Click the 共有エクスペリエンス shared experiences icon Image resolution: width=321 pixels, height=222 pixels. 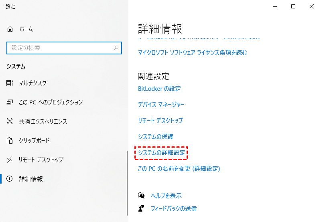pyautogui.click(x=10, y=121)
